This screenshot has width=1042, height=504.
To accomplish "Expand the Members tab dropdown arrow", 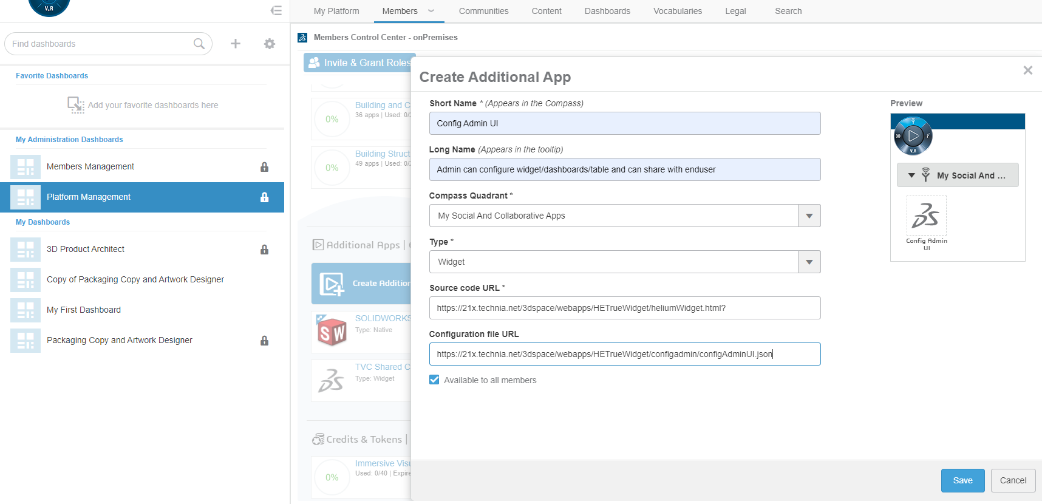I will tap(431, 11).
